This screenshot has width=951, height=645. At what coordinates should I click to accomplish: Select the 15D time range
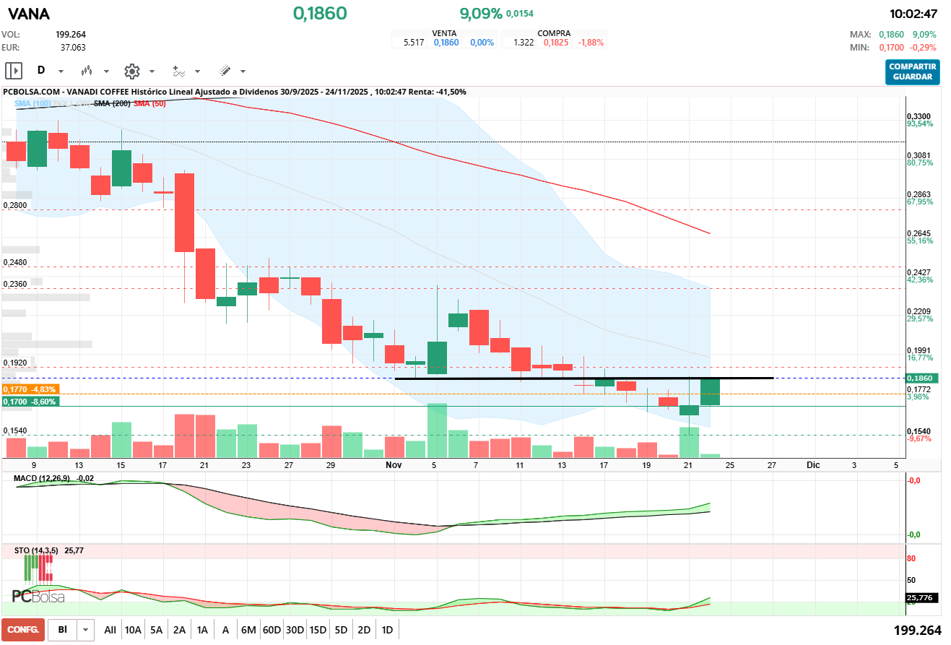(x=318, y=630)
